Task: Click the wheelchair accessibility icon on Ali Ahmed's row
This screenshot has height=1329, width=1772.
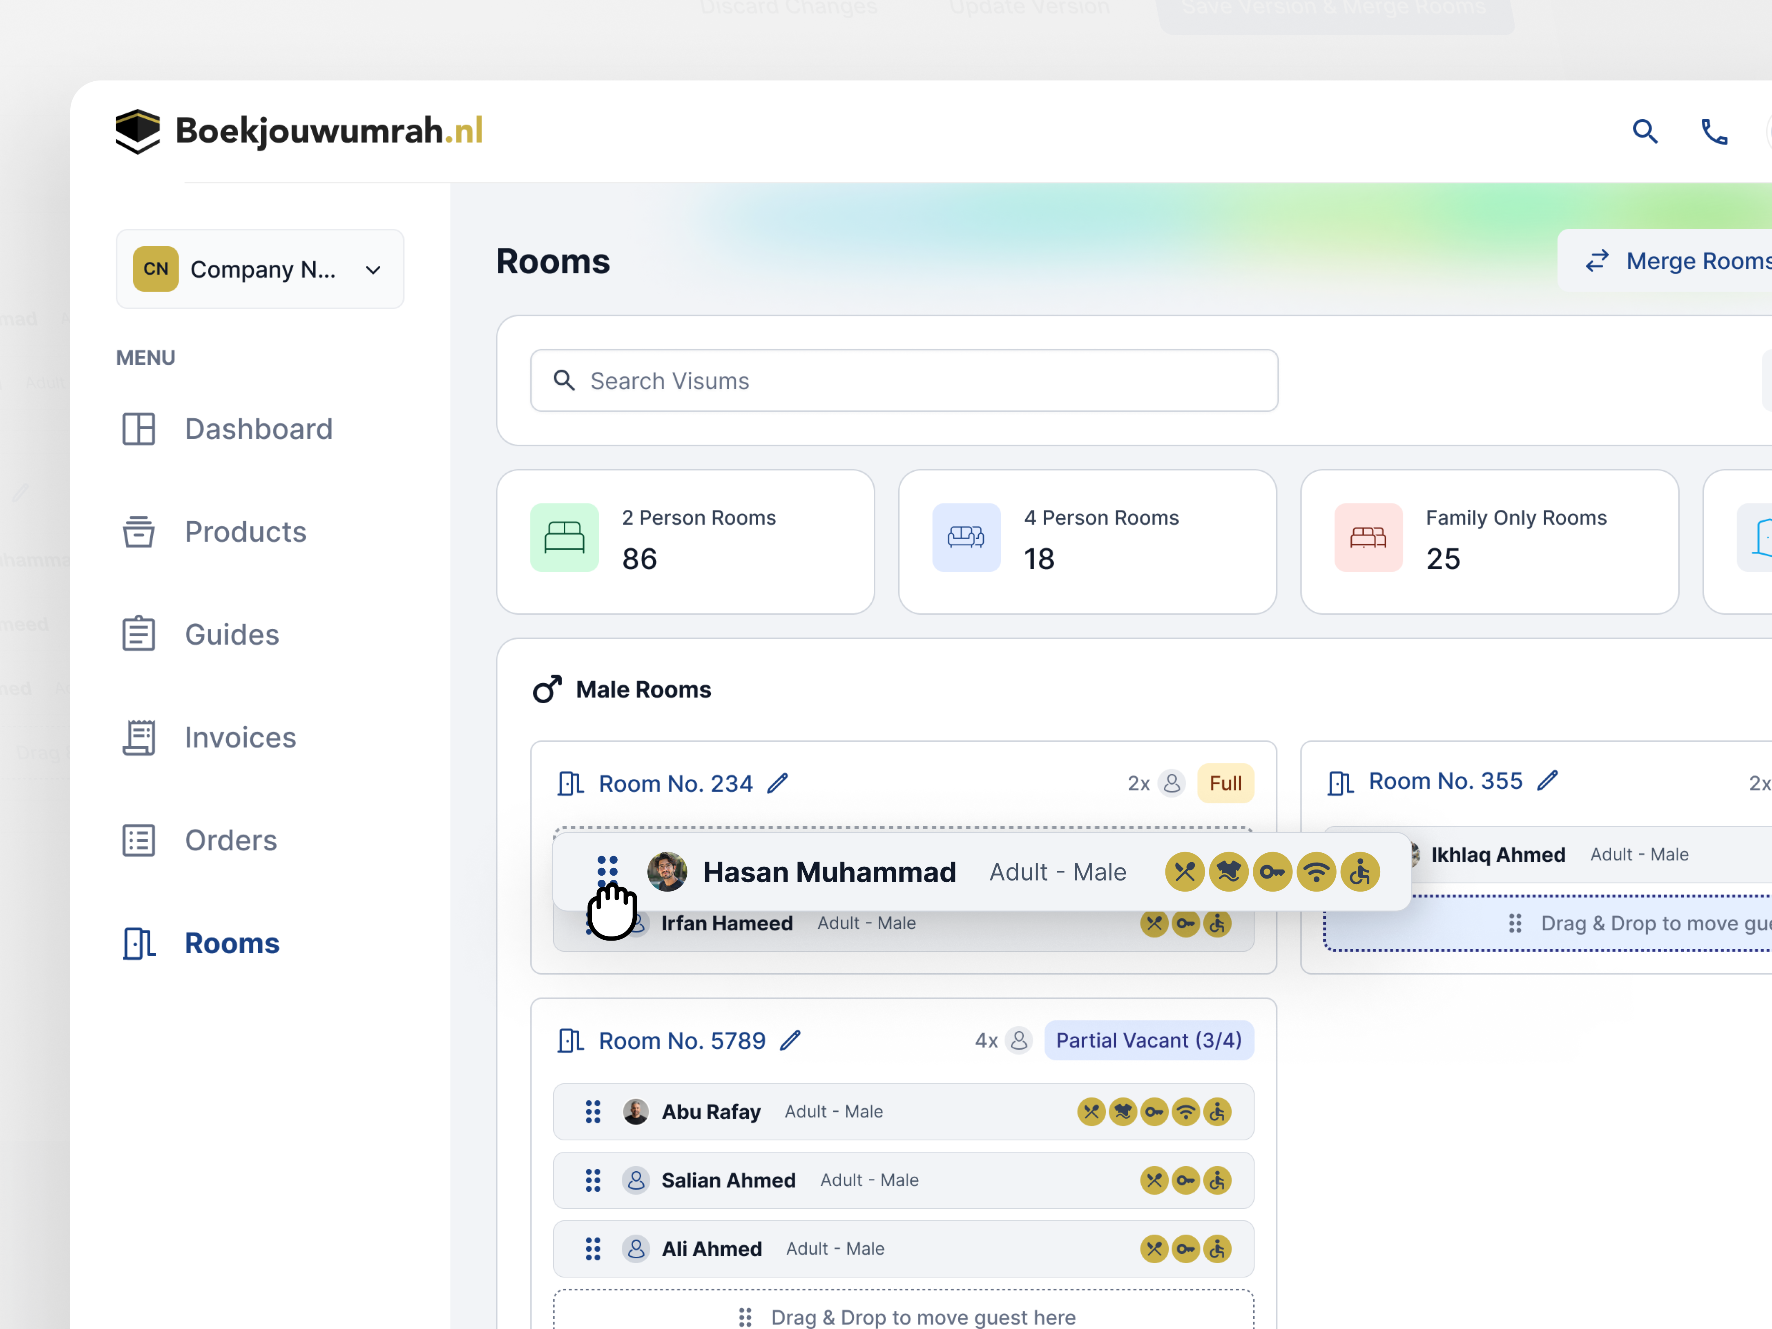Action: pos(1217,1249)
